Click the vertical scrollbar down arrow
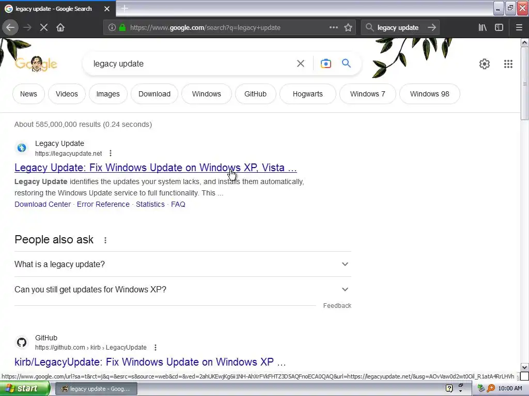This screenshot has height=396, width=529. 524,367
